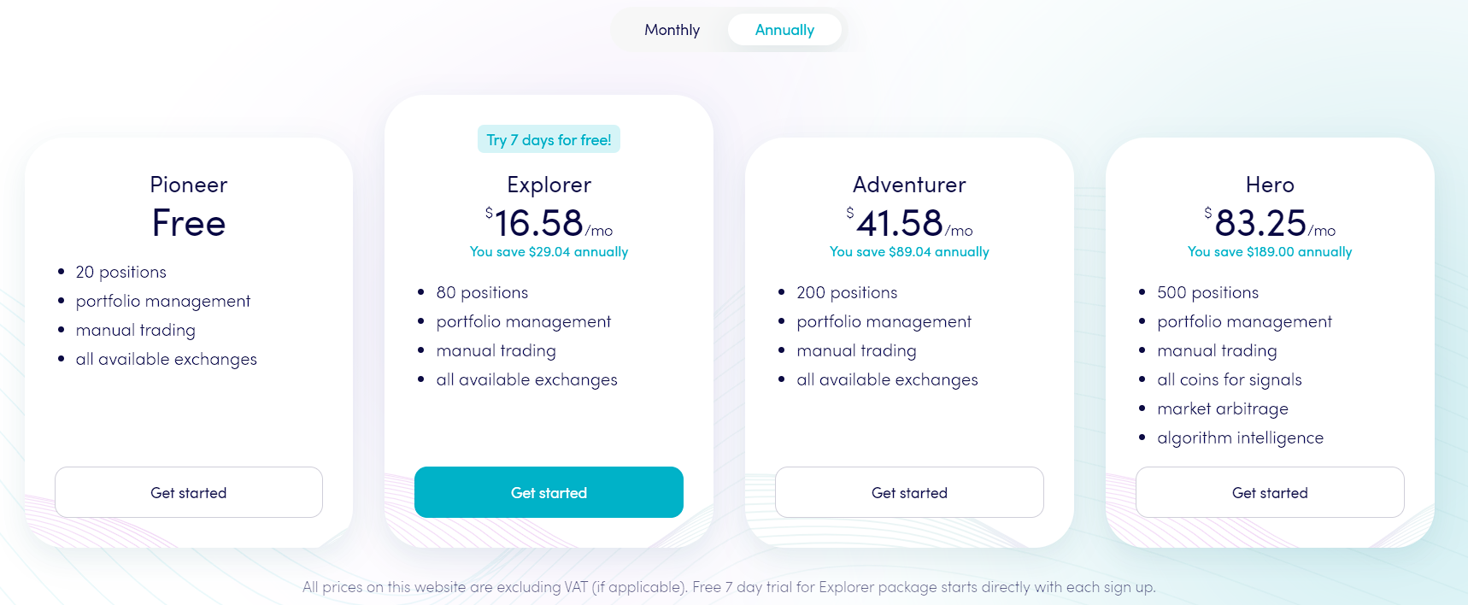Select the Pioneer plan title
The width and height of the screenshot is (1468, 605).
point(189,185)
